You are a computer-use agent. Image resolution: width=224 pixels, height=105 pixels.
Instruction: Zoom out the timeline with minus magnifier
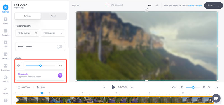coord(182,87)
